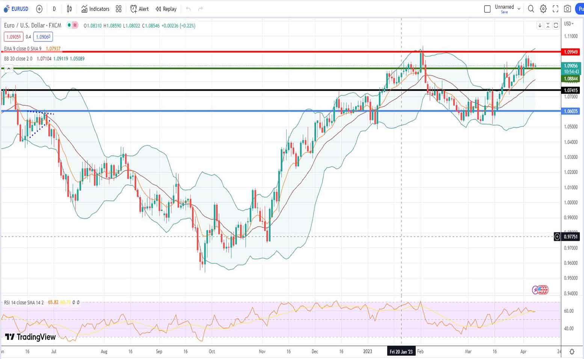Start Replay mode

pos(166,9)
